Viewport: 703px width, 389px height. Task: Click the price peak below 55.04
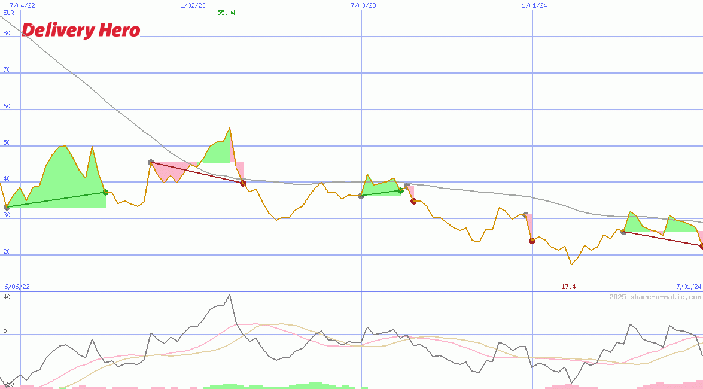pos(230,128)
